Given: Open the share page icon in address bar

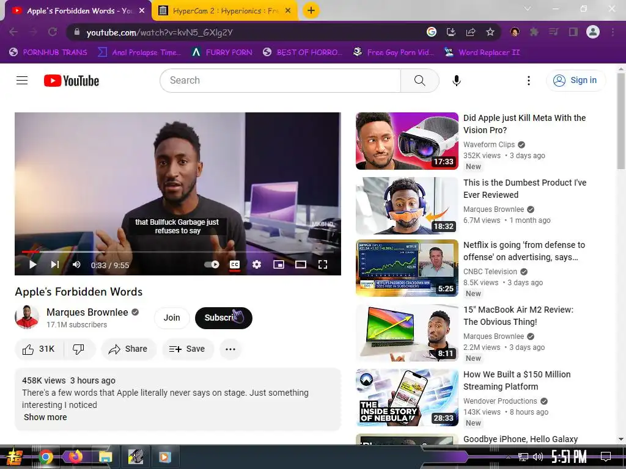Looking at the screenshot, I should click(471, 32).
